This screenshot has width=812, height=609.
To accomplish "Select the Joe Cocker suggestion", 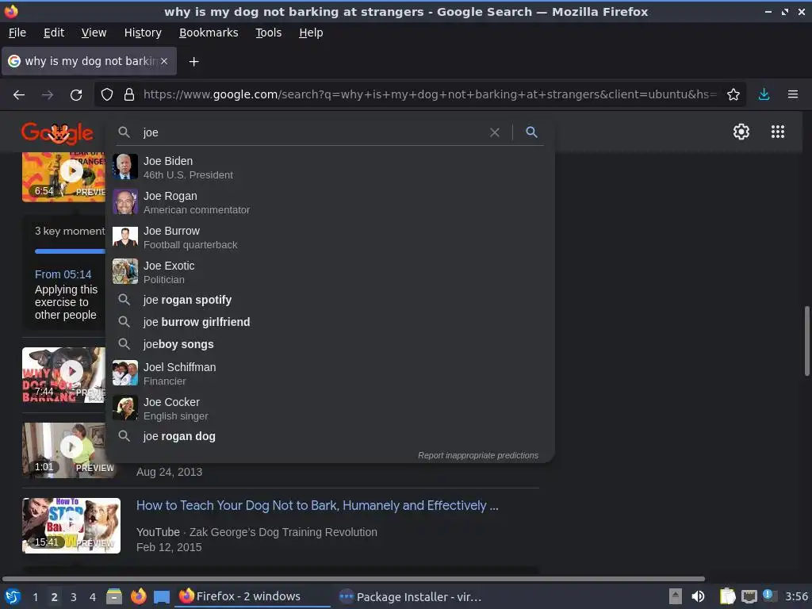I will coord(330,408).
